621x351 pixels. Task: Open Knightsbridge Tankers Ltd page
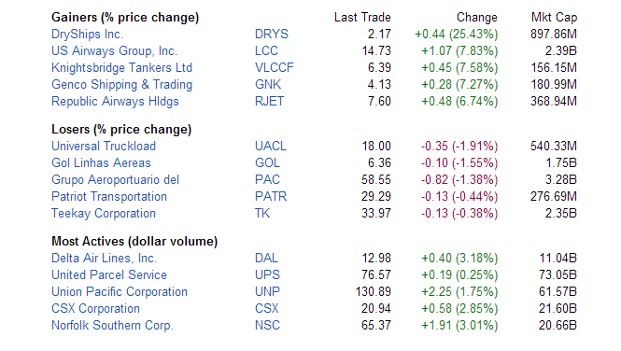pyautogui.click(x=121, y=68)
